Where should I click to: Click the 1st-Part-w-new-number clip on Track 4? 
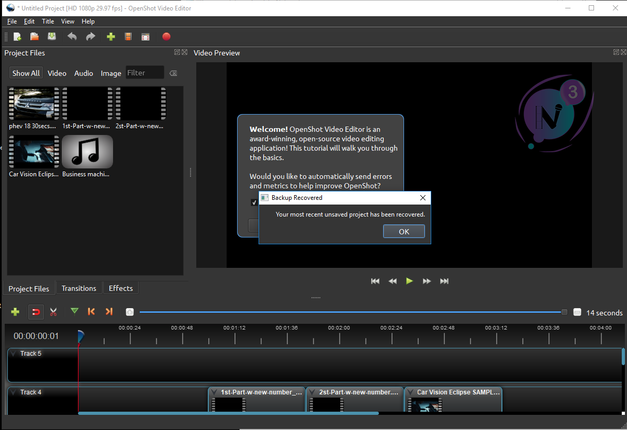pos(257,399)
